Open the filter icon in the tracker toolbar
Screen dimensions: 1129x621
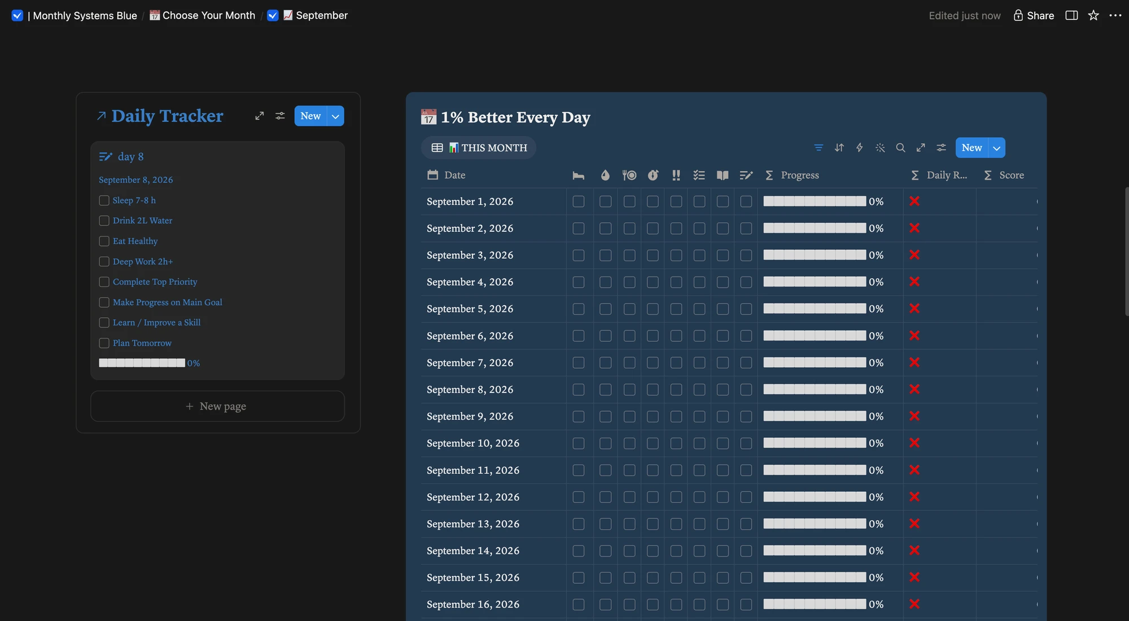pos(819,148)
